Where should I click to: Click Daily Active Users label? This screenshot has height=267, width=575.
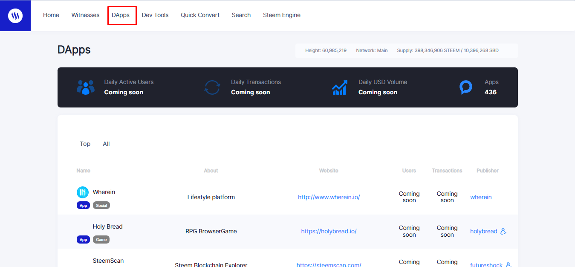tap(129, 82)
